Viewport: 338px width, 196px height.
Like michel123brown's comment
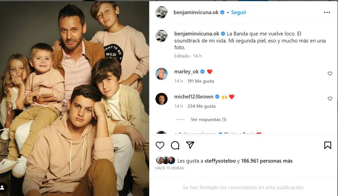[x=330, y=99]
